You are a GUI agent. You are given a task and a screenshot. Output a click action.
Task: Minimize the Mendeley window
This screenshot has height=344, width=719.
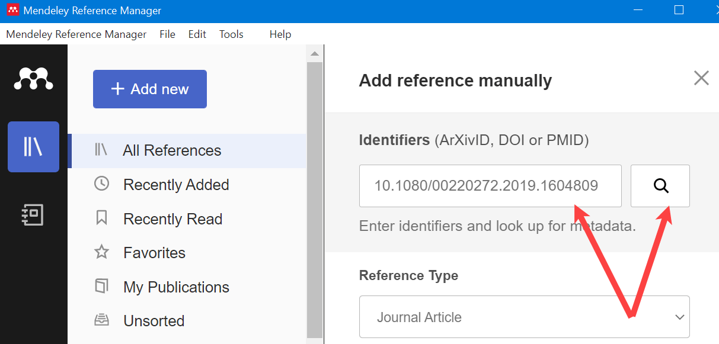pyautogui.click(x=638, y=10)
